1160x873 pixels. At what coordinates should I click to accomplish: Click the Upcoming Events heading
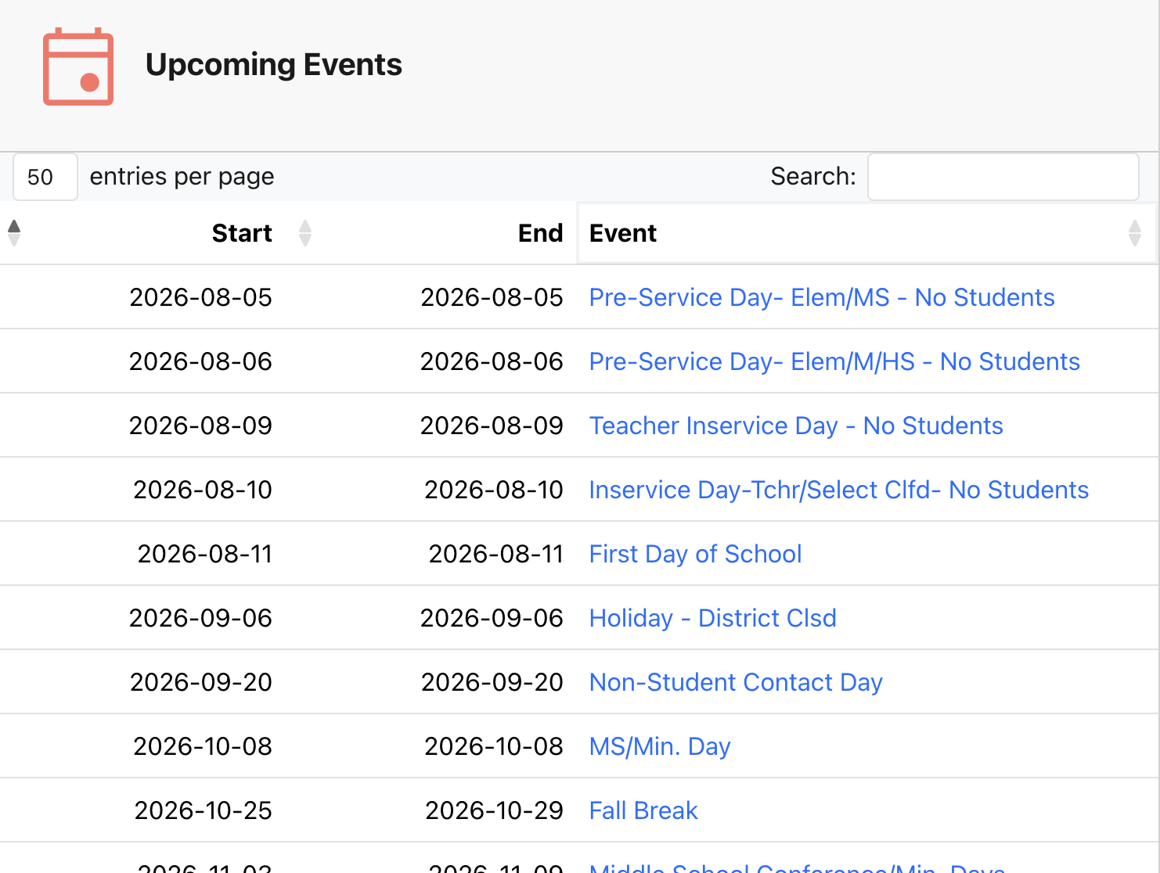coord(274,64)
